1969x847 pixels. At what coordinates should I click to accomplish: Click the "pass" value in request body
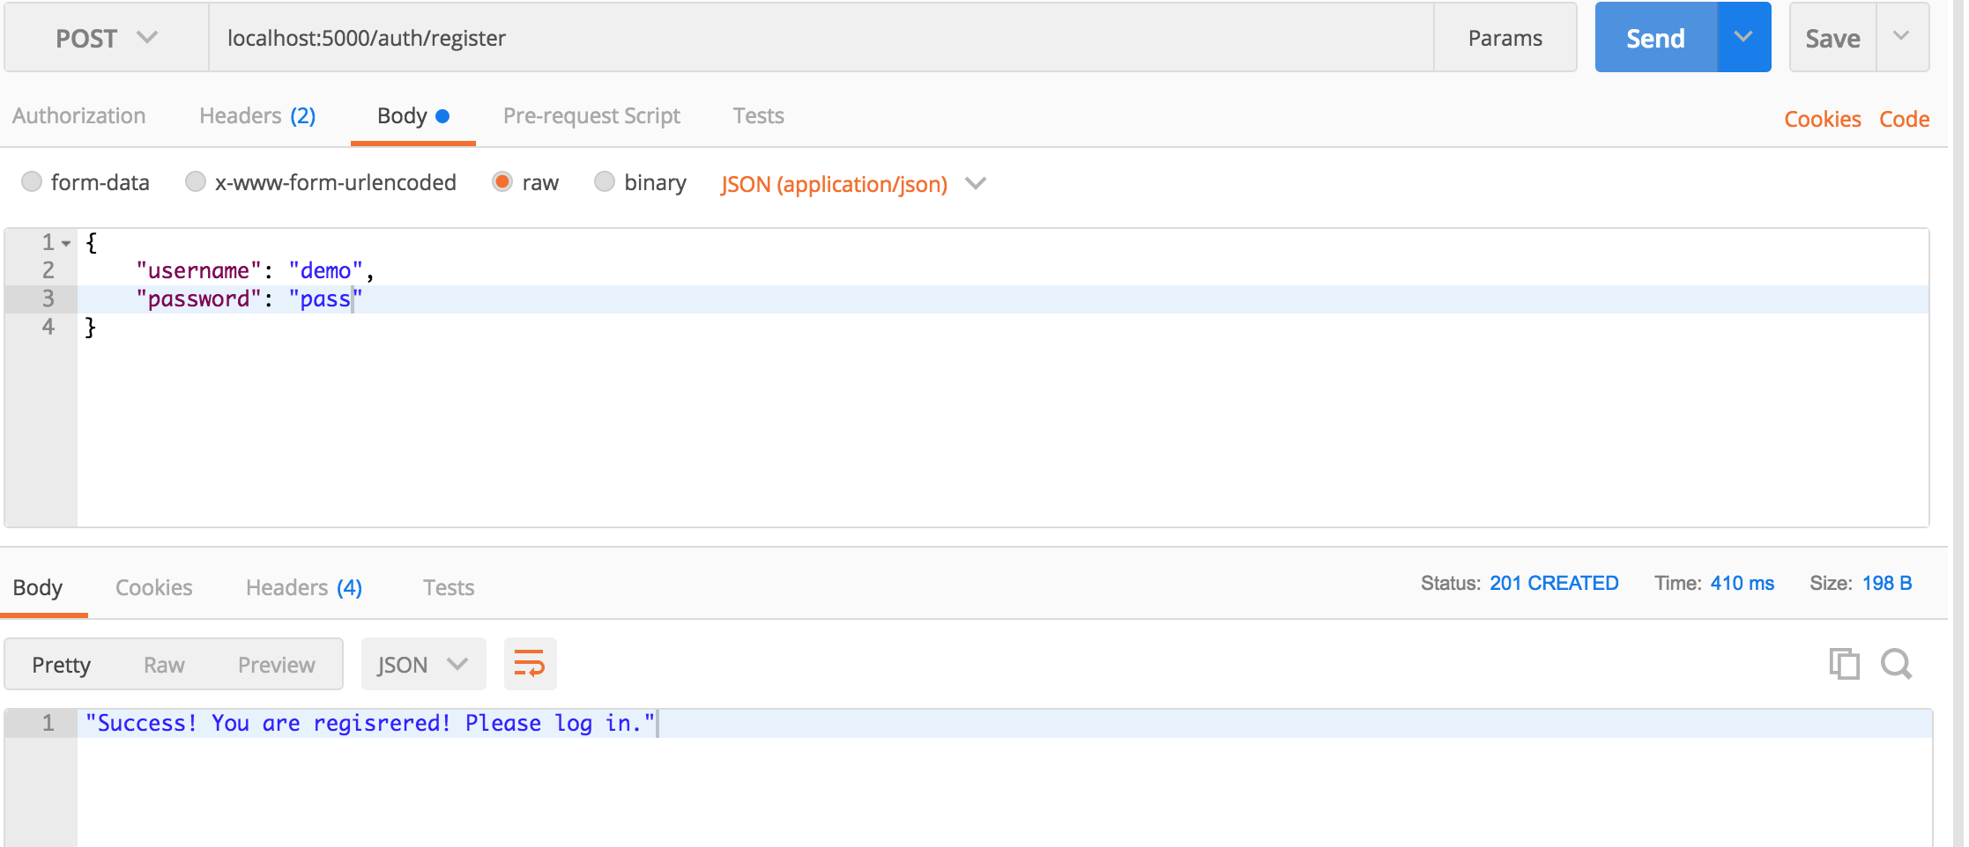pos(325,298)
